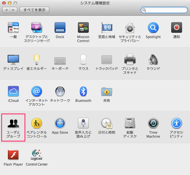This screenshot has width=190, height=175.
Task: Open キーボード preferences
Action: pos(60,61)
